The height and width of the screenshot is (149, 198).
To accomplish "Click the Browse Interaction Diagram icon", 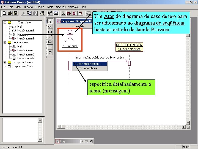I will point(69,13).
